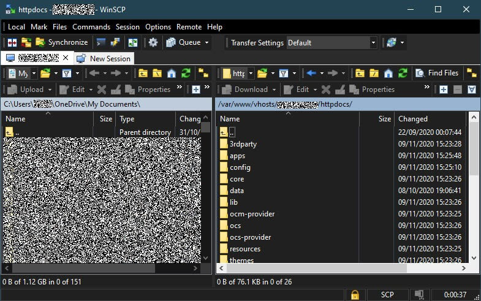This screenshot has height=301, width=481.
Task: Click local Select Files plus icon
Action: [196, 90]
